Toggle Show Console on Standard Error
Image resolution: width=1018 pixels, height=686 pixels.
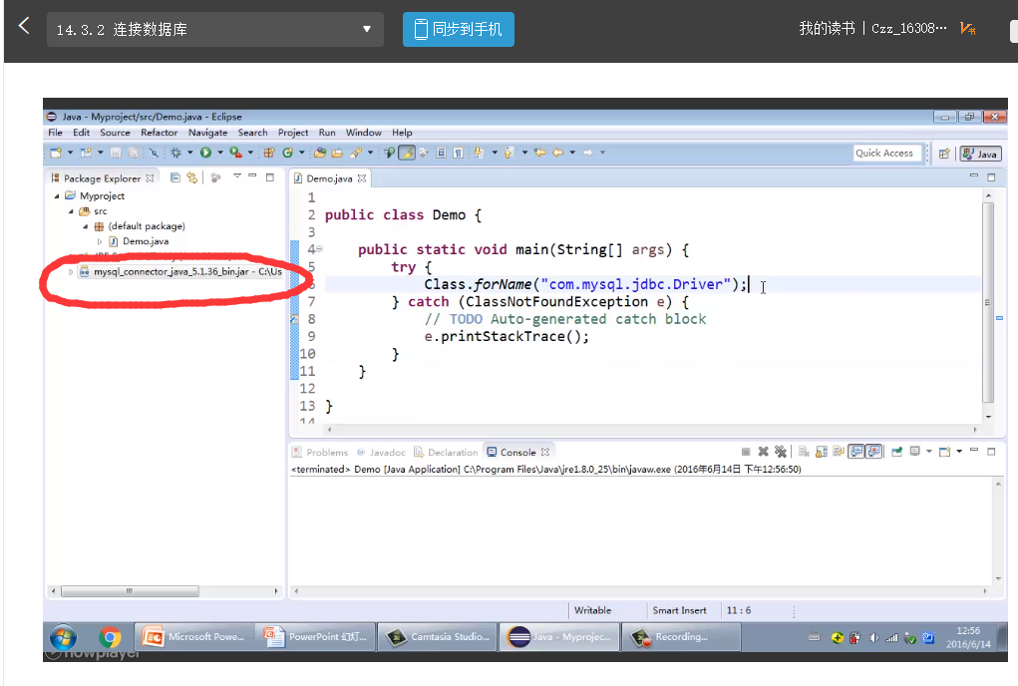(x=873, y=452)
